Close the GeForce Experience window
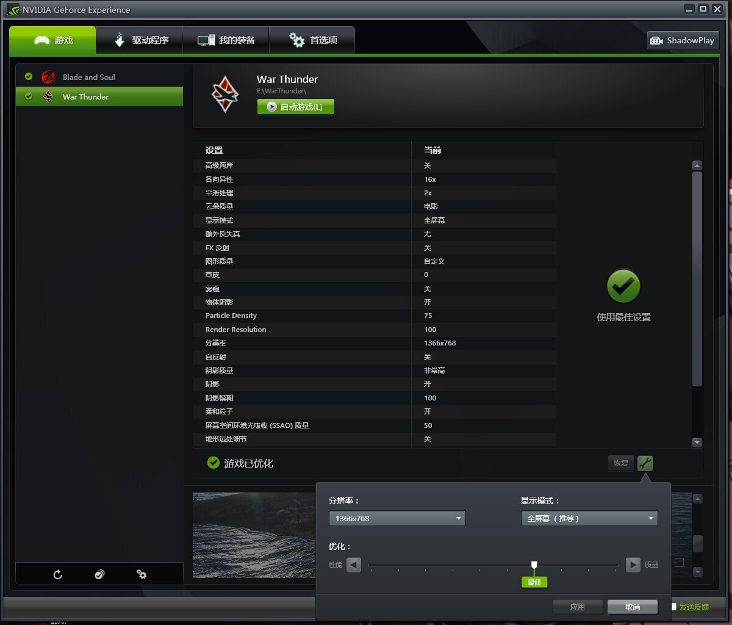732x625 pixels. click(717, 9)
